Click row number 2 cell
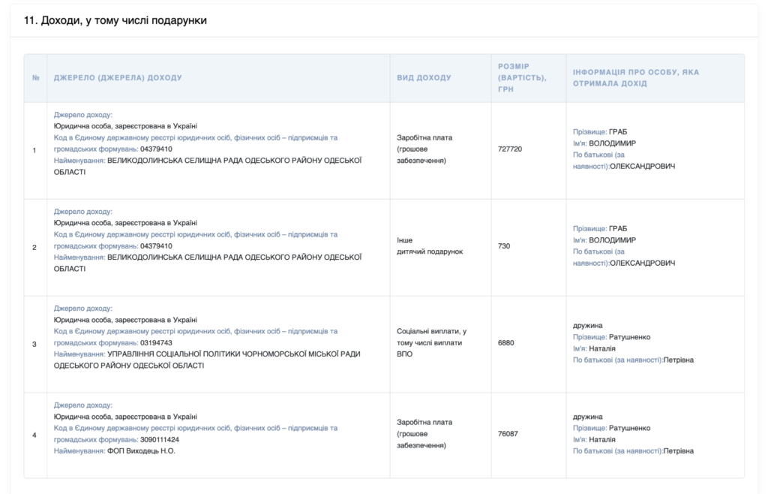The width and height of the screenshot is (768, 494). point(34,247)
